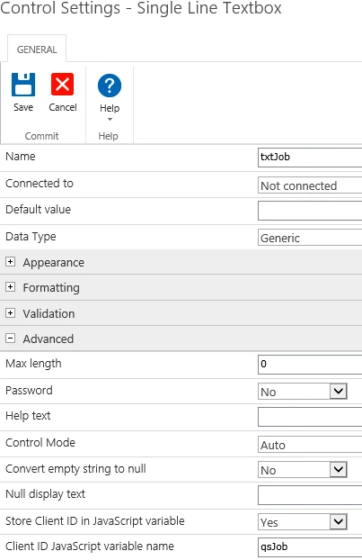Click the Save floppy disk icon

tap(23, 85)
